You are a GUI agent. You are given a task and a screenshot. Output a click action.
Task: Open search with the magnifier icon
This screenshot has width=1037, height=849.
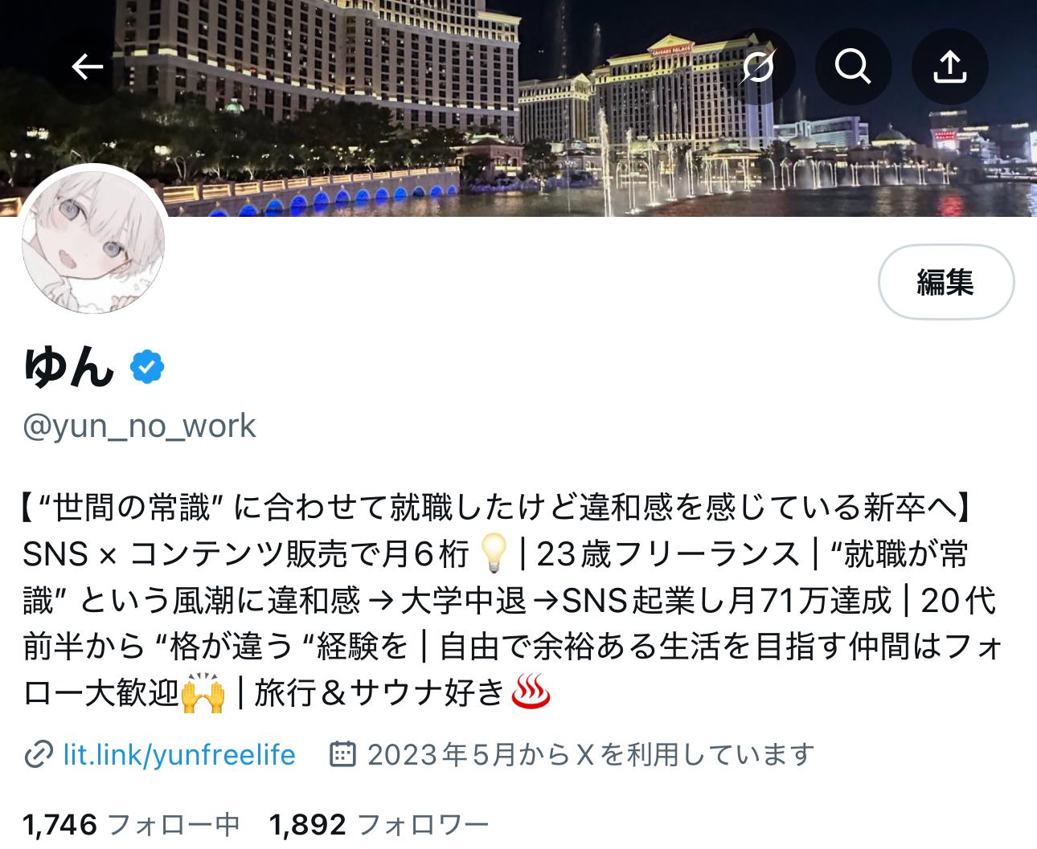tap(853, 67)
